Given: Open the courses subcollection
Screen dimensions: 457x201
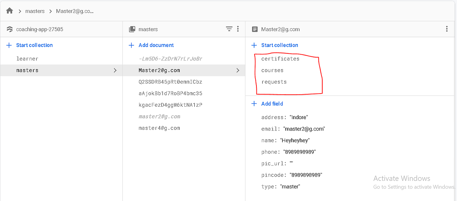Looking at the screenshot, I should pyautogui.click(x=272, y=70).
